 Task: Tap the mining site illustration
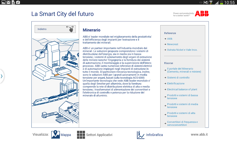(x=55, y=81)
